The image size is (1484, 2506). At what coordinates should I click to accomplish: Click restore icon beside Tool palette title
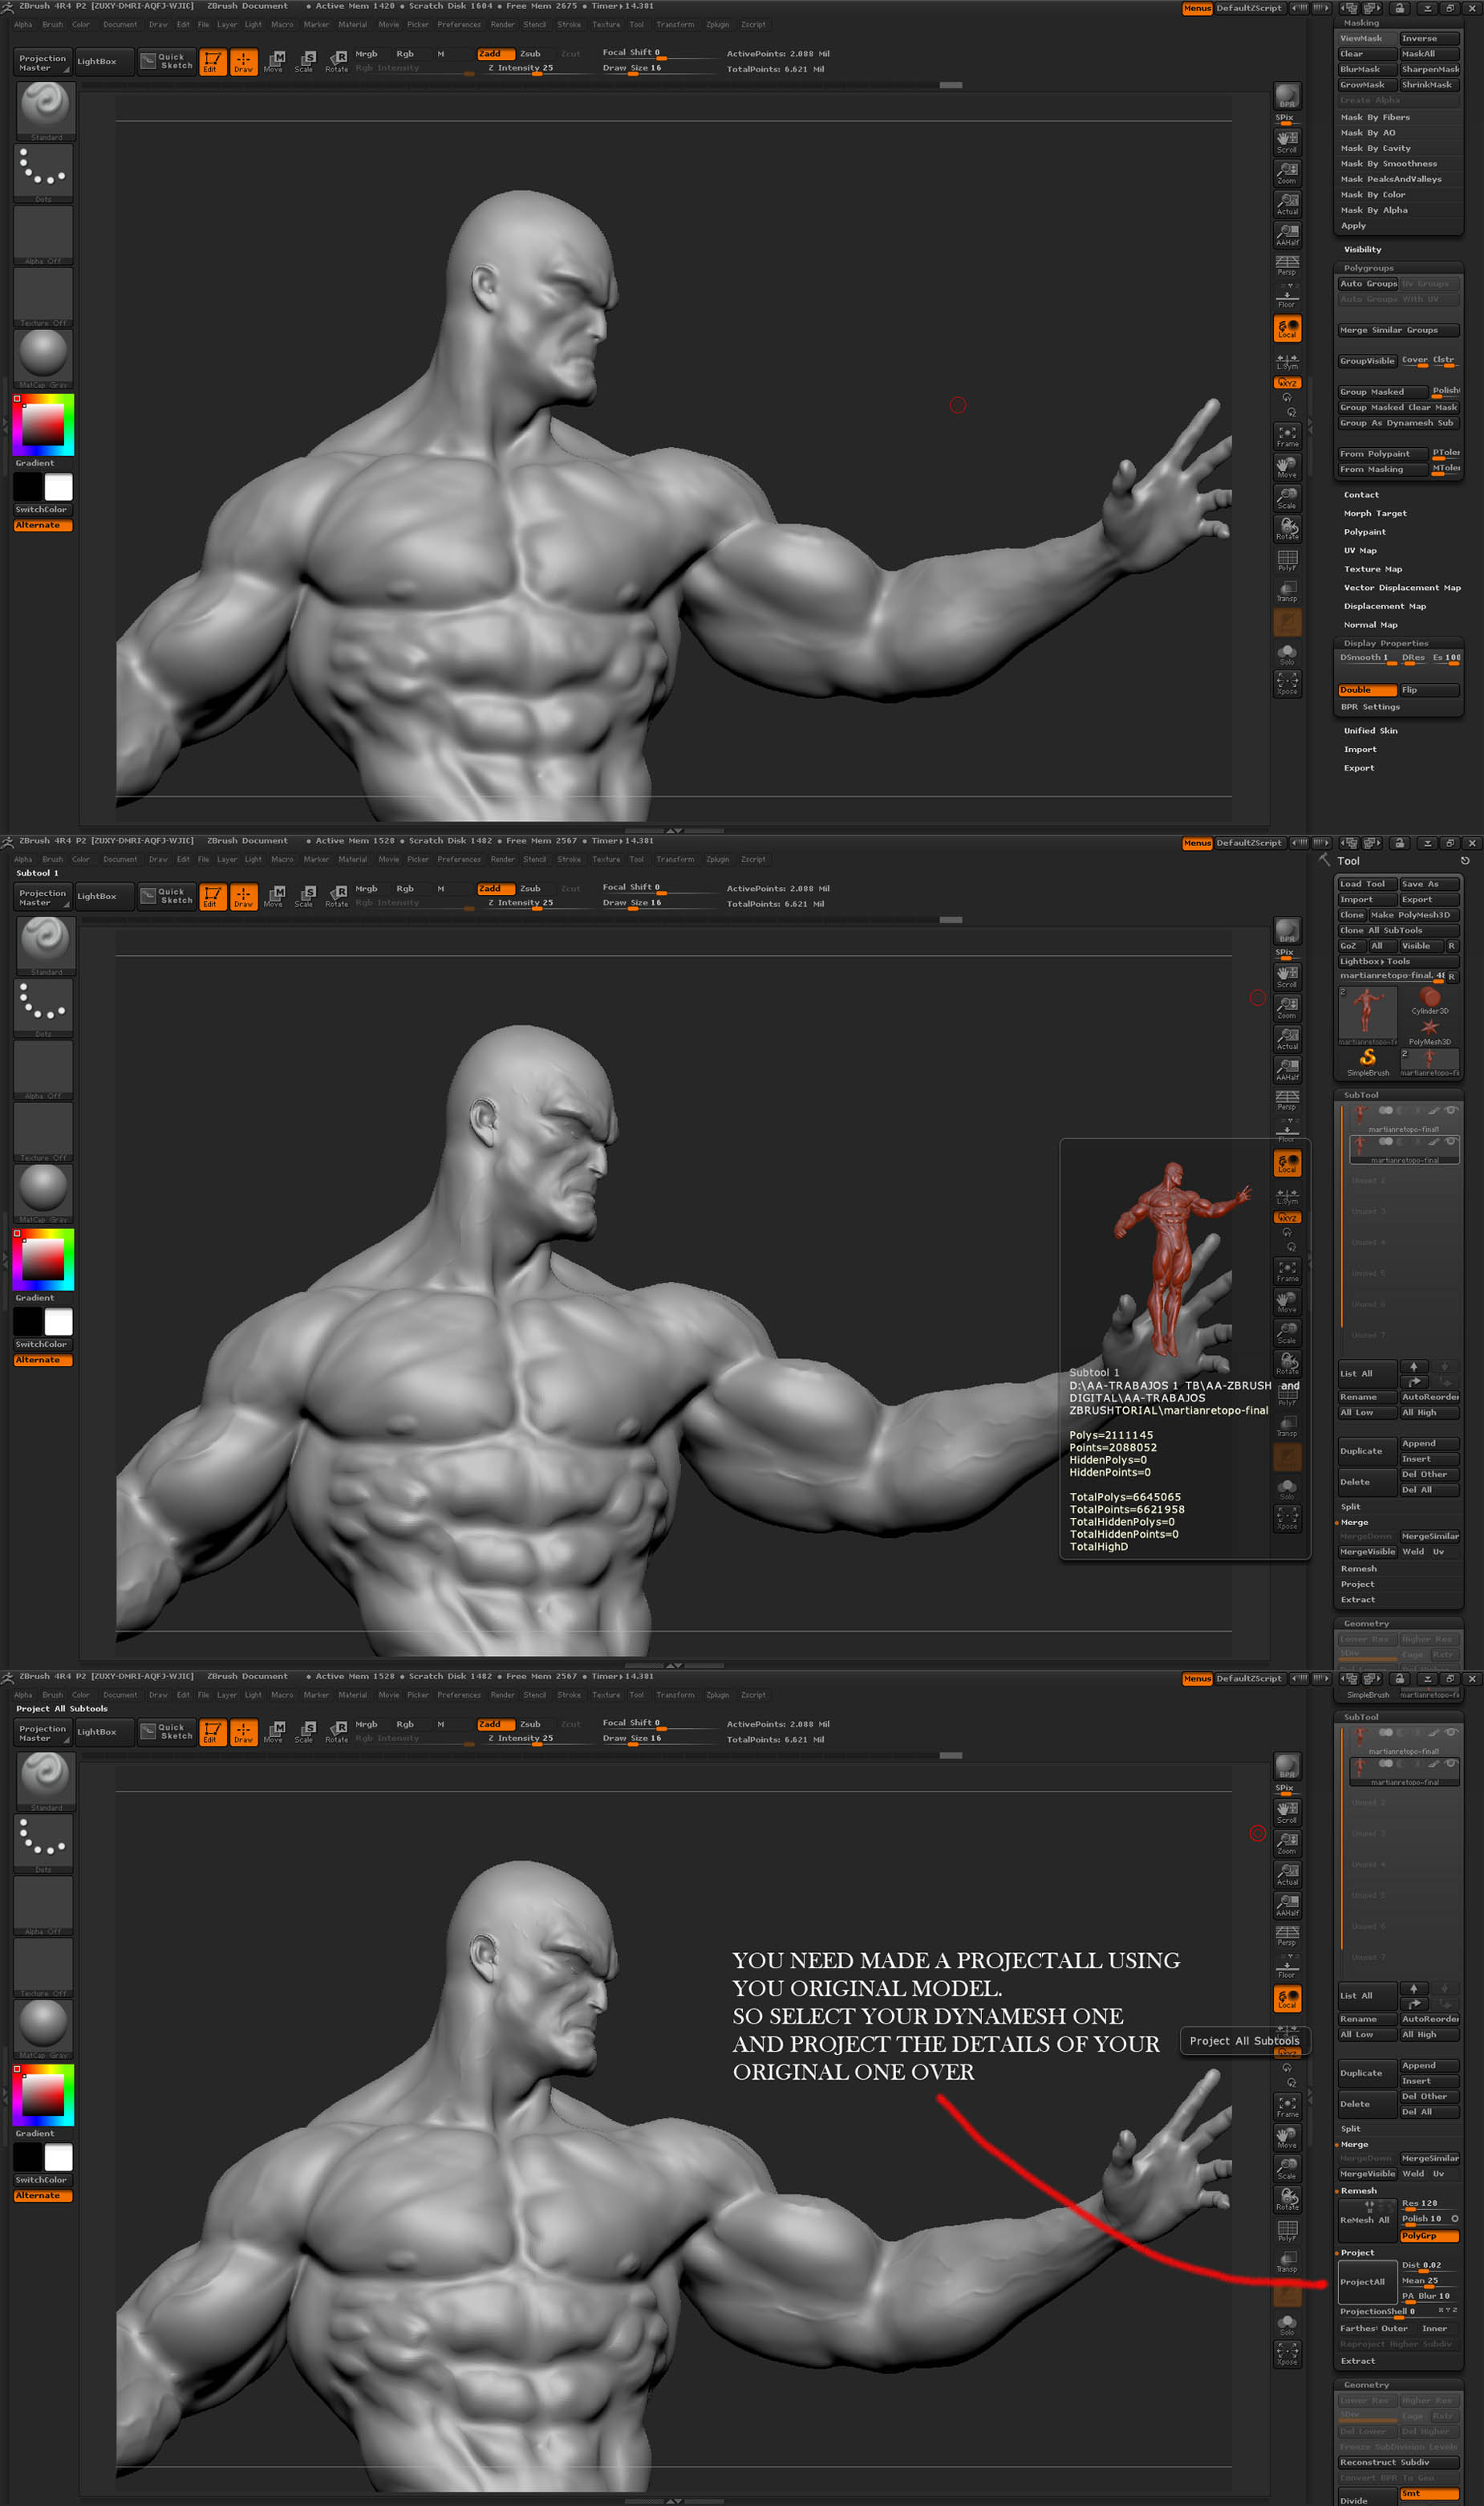[1465, 860]
